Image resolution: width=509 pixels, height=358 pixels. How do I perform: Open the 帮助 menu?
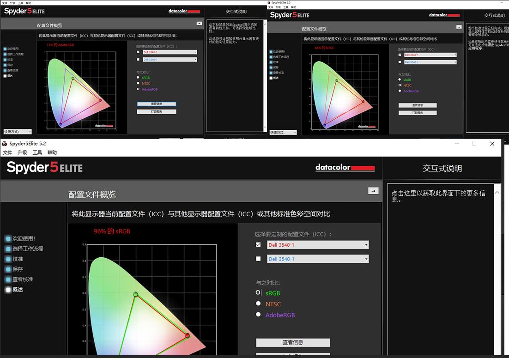tap(52, 152)
